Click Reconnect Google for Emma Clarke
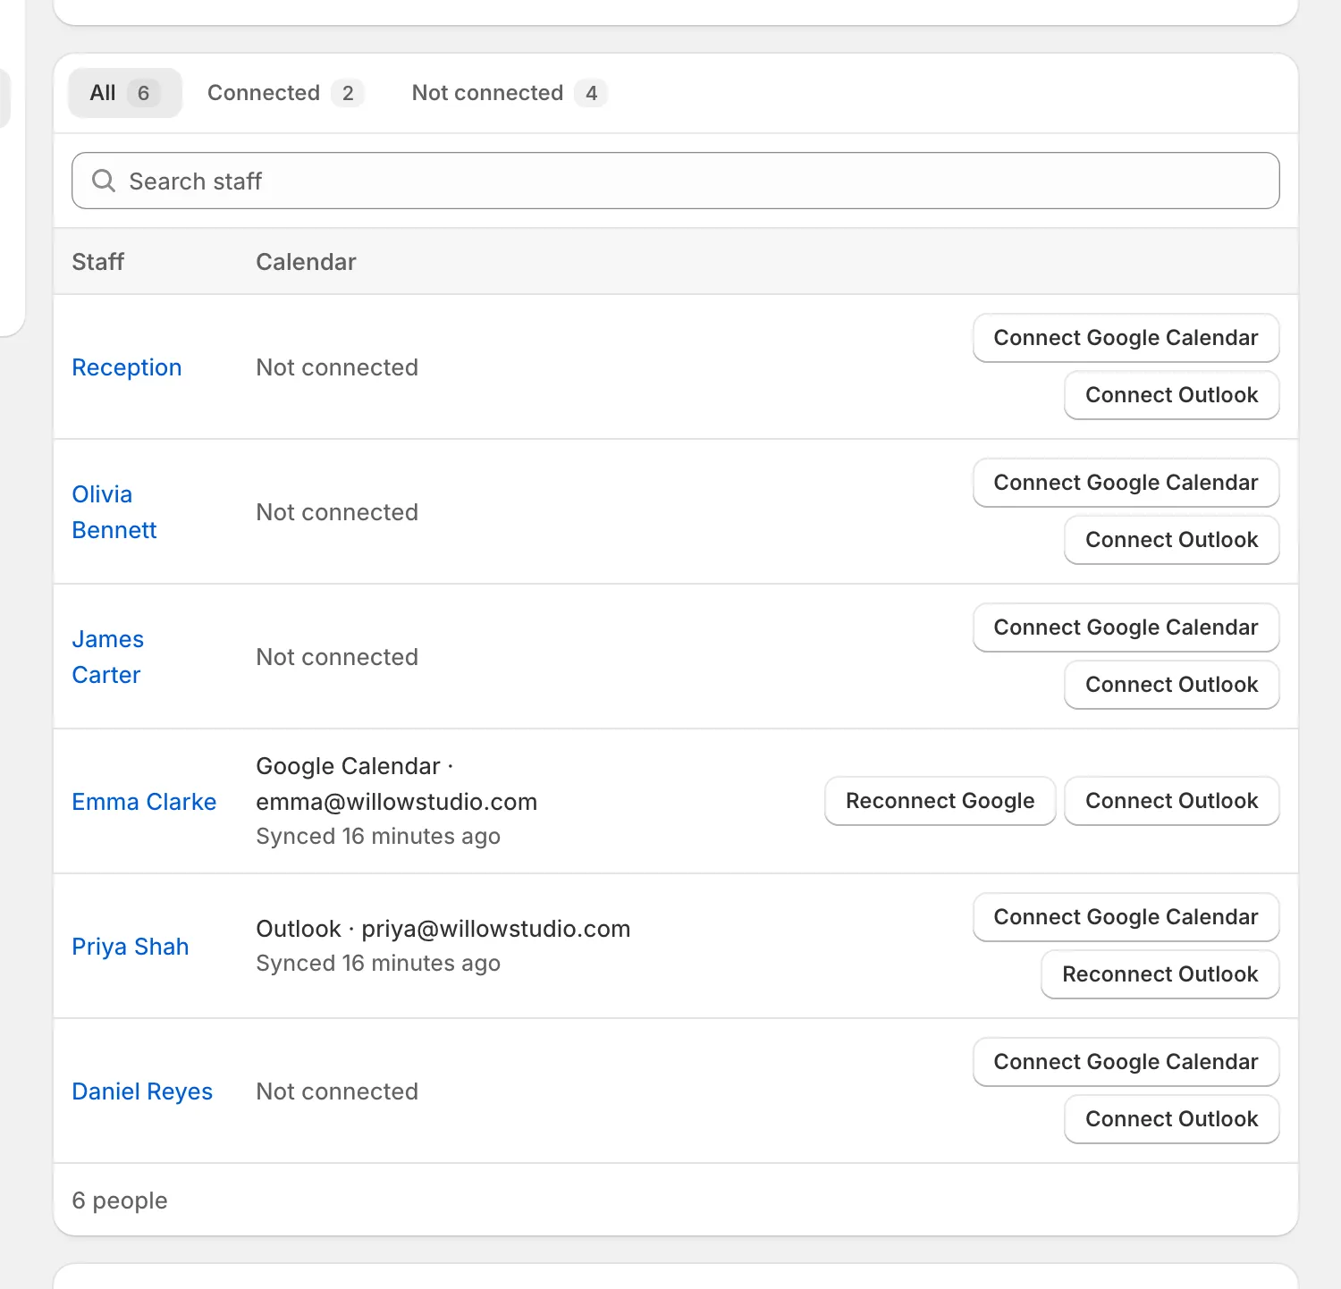Viewport: 1341px width, 1289px height. [940, 801]
